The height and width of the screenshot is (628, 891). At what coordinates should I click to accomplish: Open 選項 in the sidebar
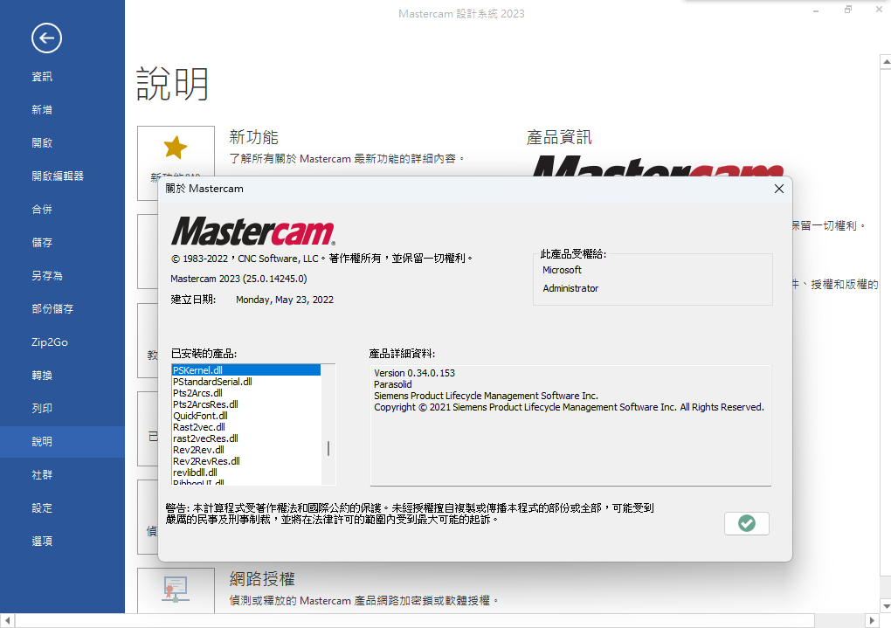coord(42,541)
